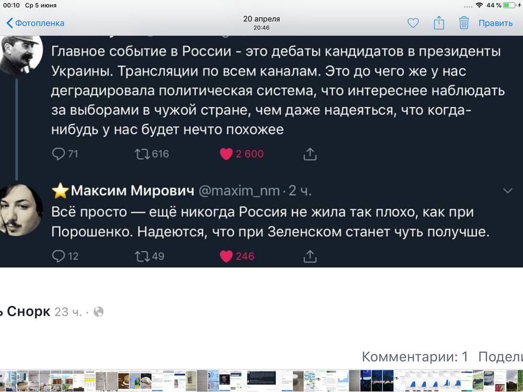
Task: Tap the share arrow under Mirovich's tweet
Action: tap(310, 256)
